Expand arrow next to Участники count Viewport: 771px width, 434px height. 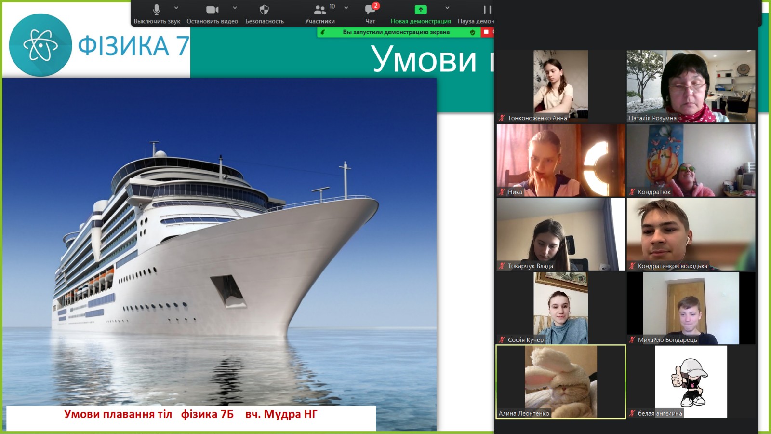pos(346,8)
